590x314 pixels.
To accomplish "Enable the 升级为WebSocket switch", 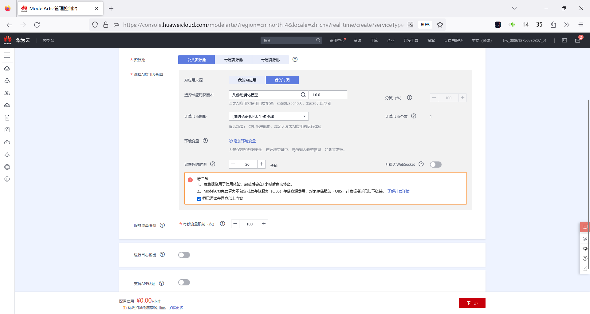I will [x=435, y=165].
